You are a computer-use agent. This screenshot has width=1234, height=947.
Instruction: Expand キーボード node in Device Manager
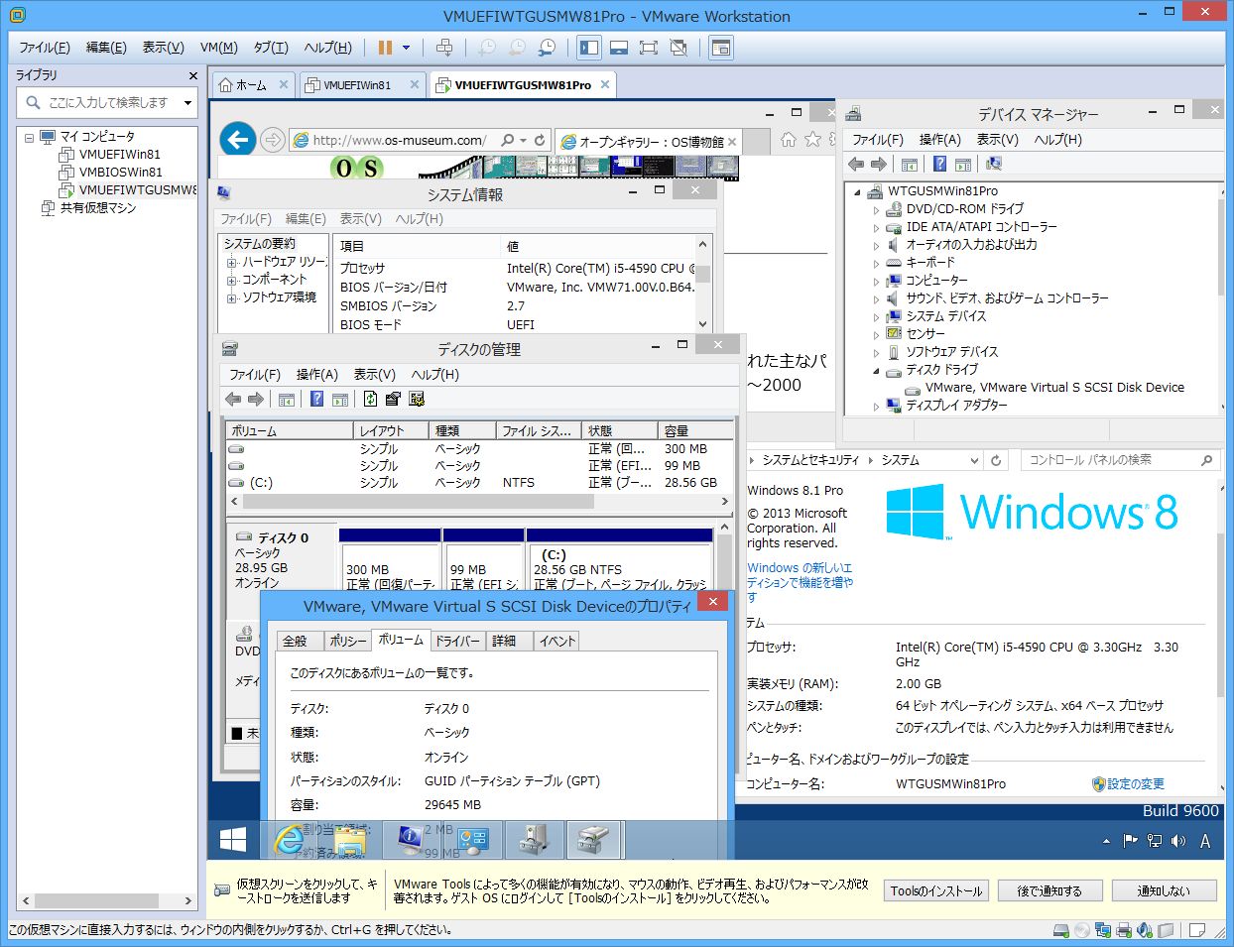[876, 263]
